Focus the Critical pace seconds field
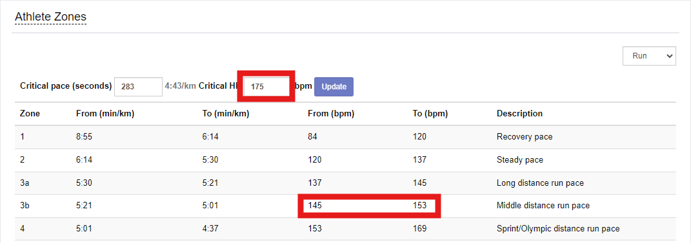Viewport: 691px width, 243px height. (x=138, y=87)
